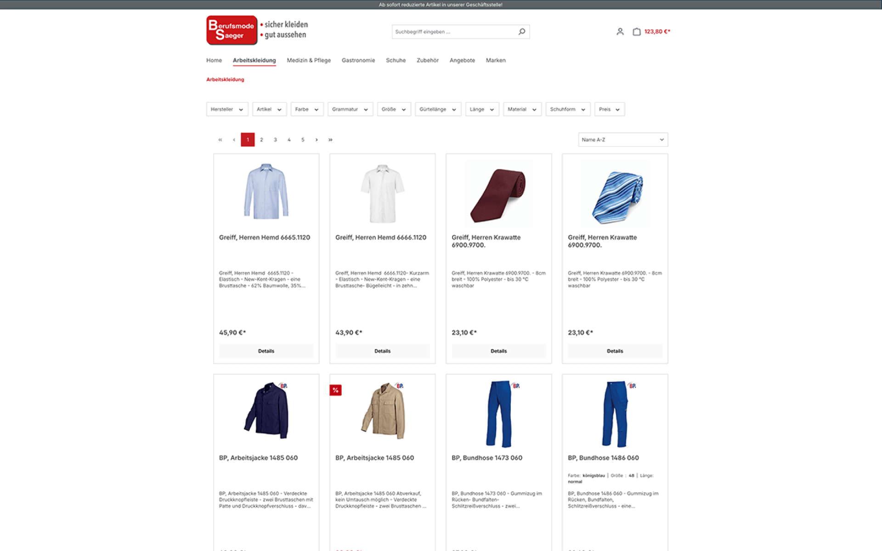Open the Angebote navigation item
This screenshot has height=551, width=882.
click(462, 60)
